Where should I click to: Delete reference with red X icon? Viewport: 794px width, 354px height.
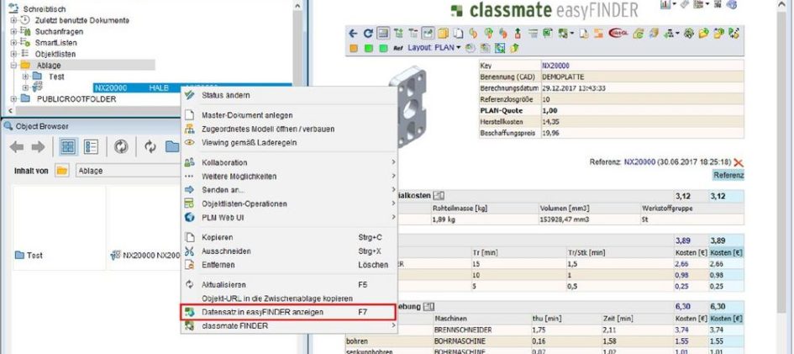click(x=739, y=162)
